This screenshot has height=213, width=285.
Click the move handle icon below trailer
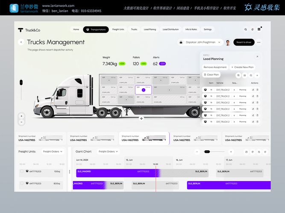pyautogui.click(x=141, y=118)
